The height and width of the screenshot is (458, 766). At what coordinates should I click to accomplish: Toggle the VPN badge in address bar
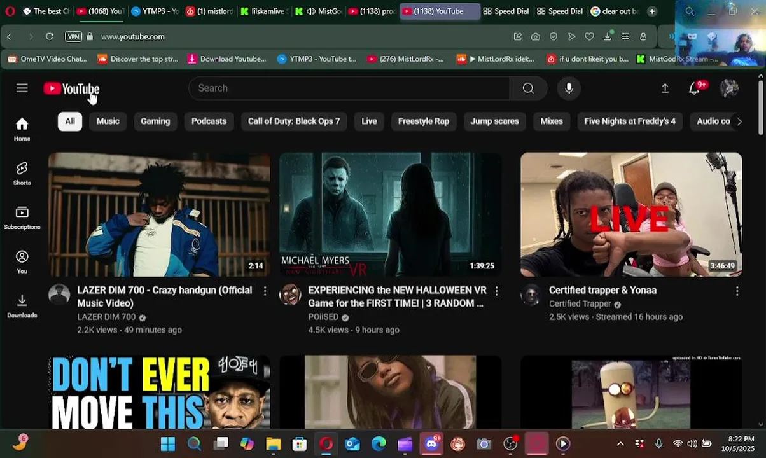click(x=74, y=37)
